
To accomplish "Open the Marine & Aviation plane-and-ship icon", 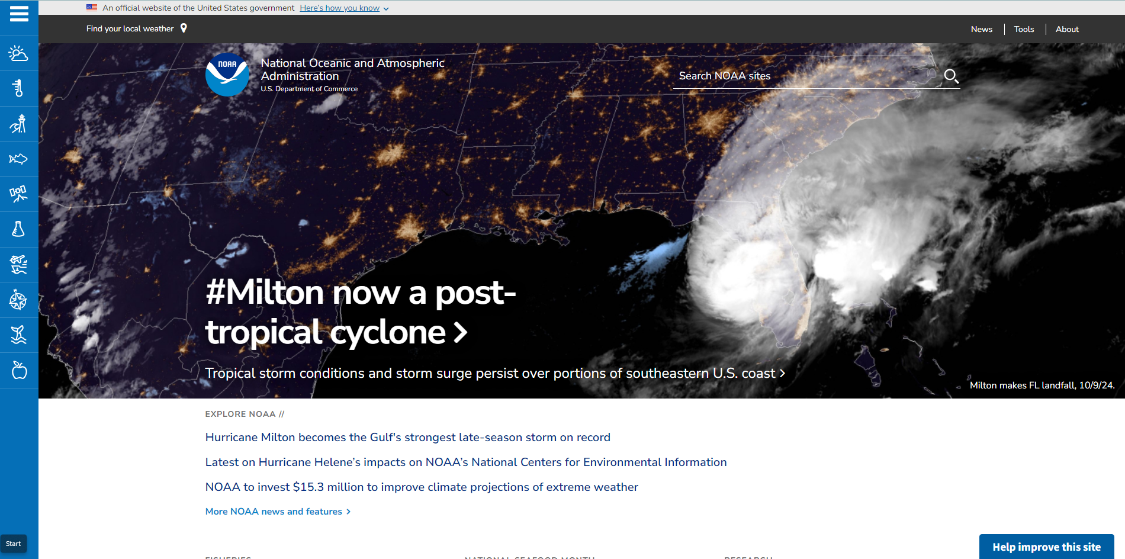I will (19, 265).
